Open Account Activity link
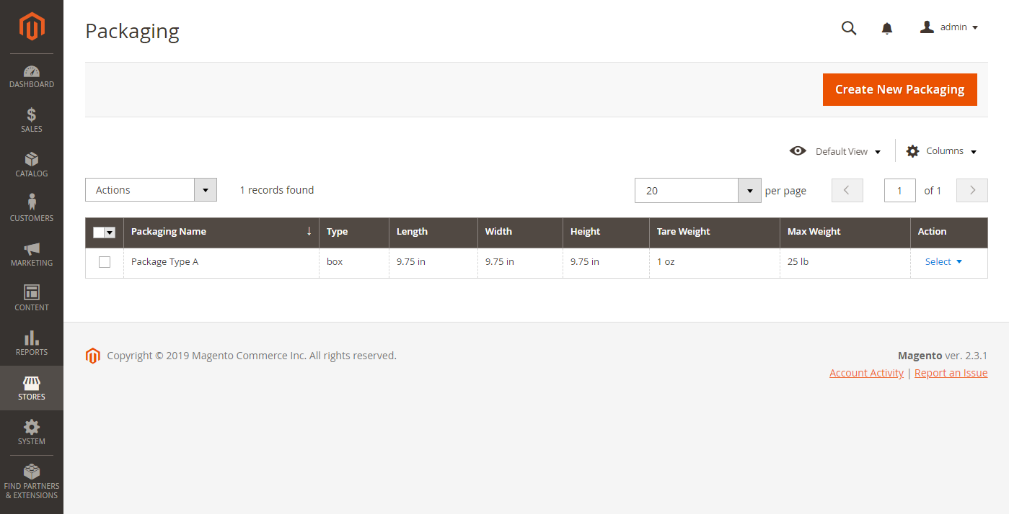This screenshot has width=1009, height=514. [x=866, y=373]
